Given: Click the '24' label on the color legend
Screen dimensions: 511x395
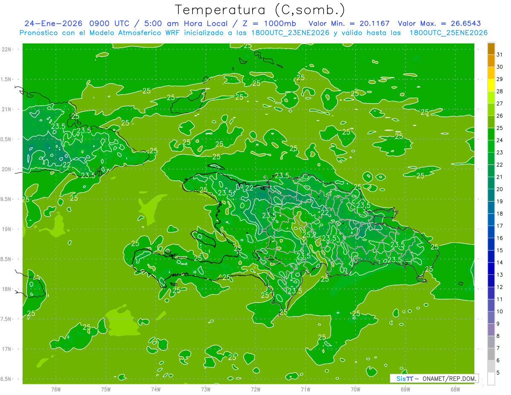Looking at the screenshot, I should click(500, 140).
